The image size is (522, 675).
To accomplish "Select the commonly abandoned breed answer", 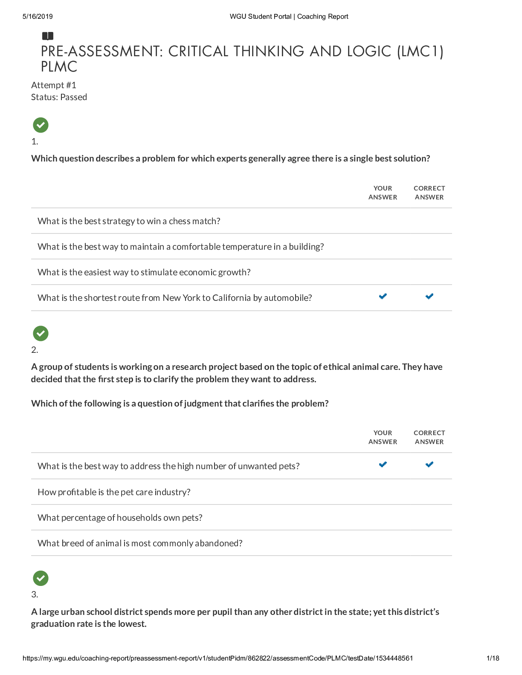I will [x=140, y=543].
